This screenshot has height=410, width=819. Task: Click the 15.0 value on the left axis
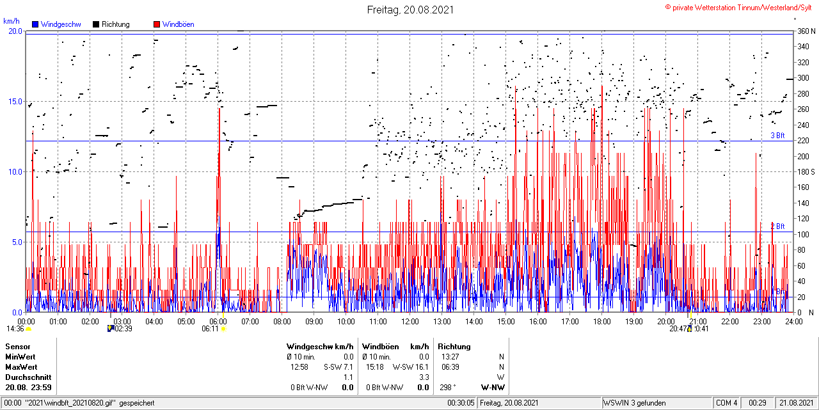pyautogui.click(x=15, y=101)
